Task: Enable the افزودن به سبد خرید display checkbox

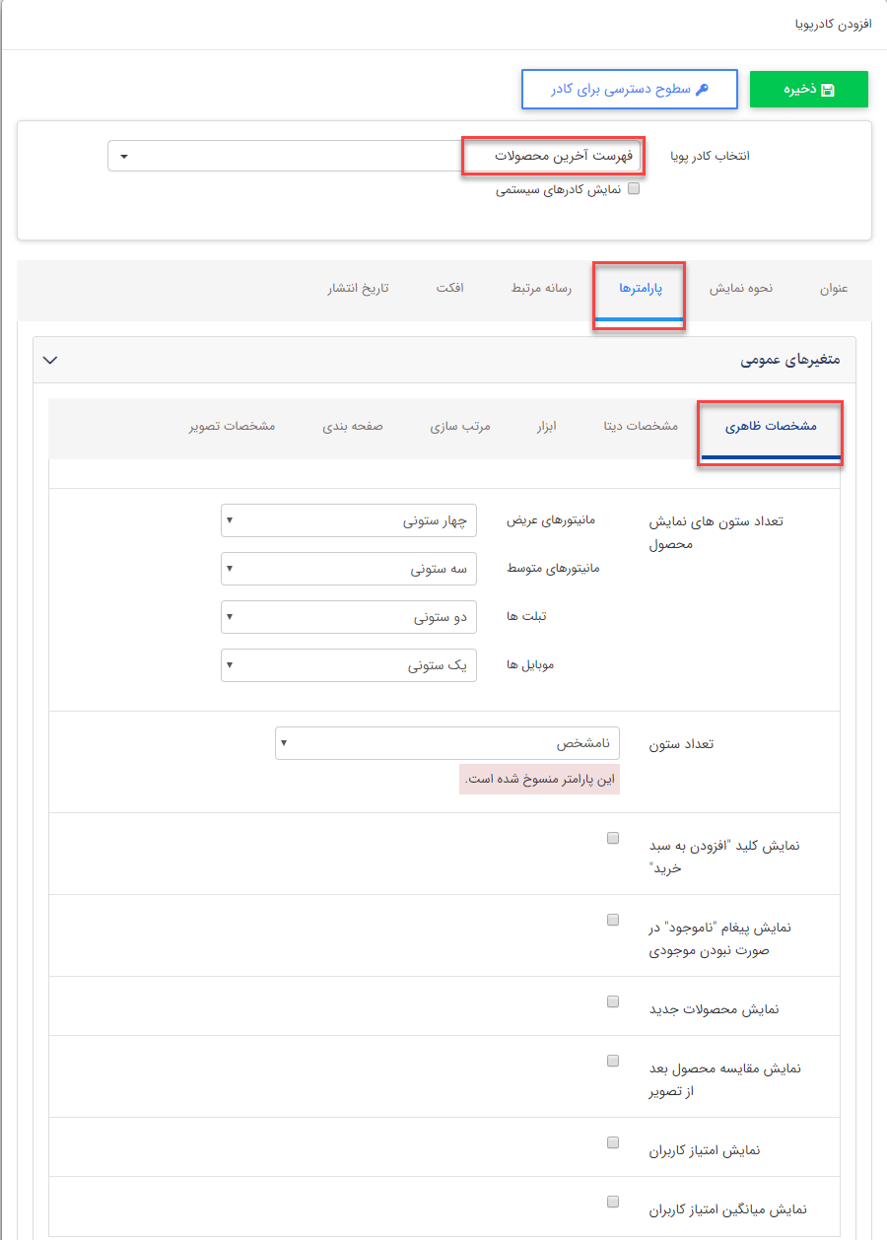Action: (x=613, y=837)
